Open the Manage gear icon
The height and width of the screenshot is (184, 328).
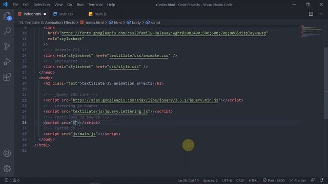click(x=7, y=168)
